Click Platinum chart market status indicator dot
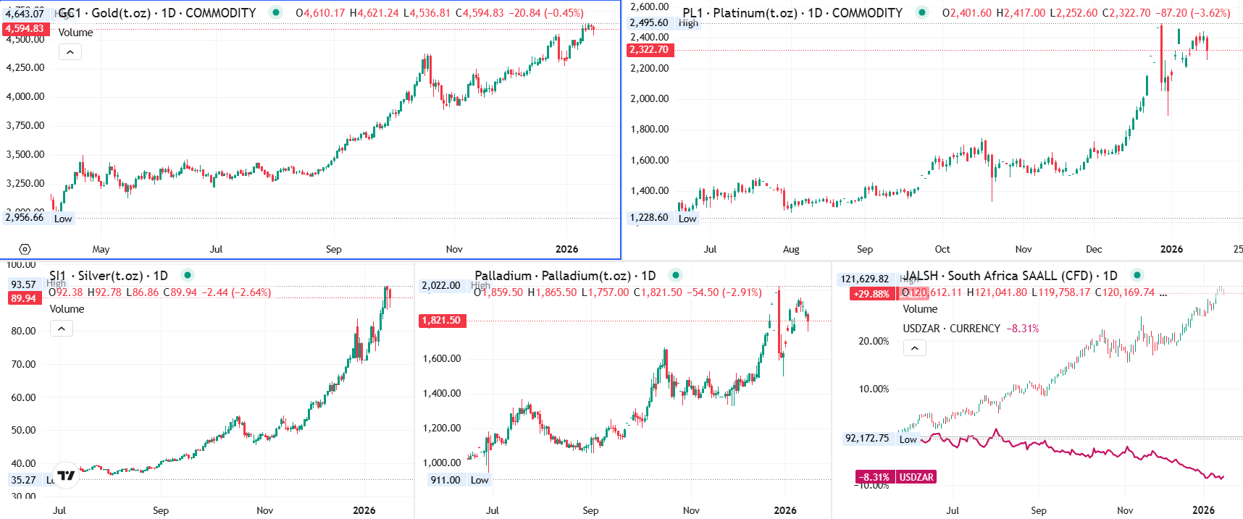1243x519 pixels. click(x=921, y=12)
